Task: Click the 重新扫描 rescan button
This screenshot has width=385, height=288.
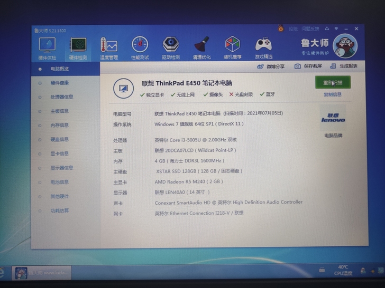Action: click(x=333, y=82)
